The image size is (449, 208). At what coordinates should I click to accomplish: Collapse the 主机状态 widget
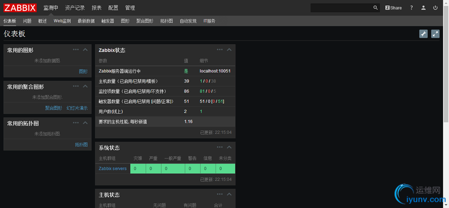229,194
